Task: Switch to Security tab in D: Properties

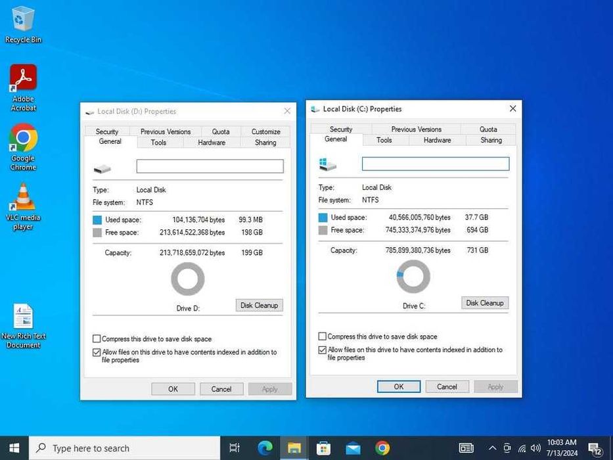Action: coord(106,131)
